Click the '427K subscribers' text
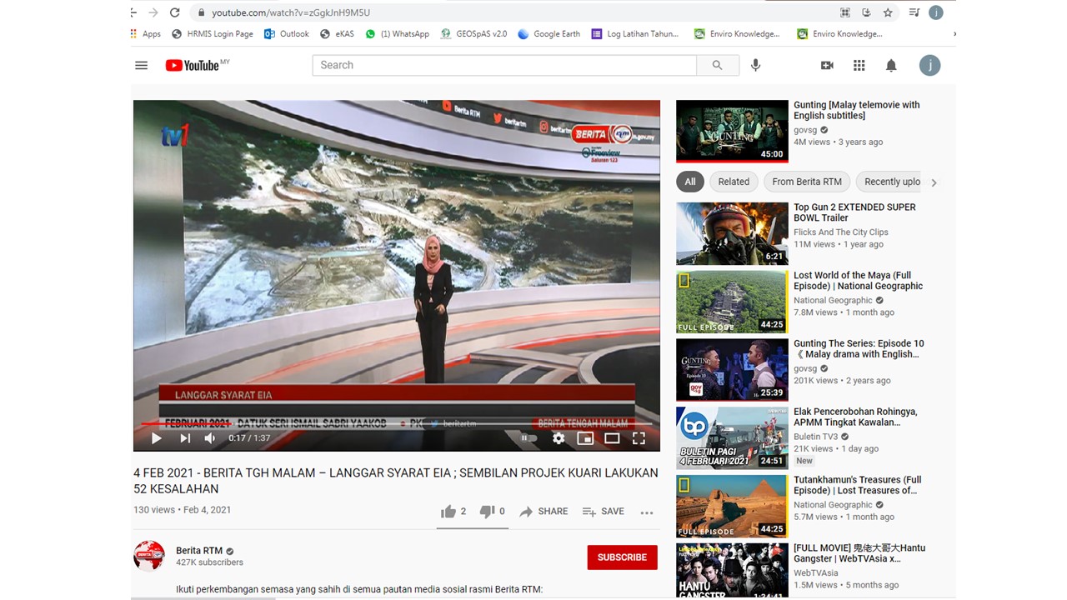Screen dimensions: 1067x600 [209, 562]
